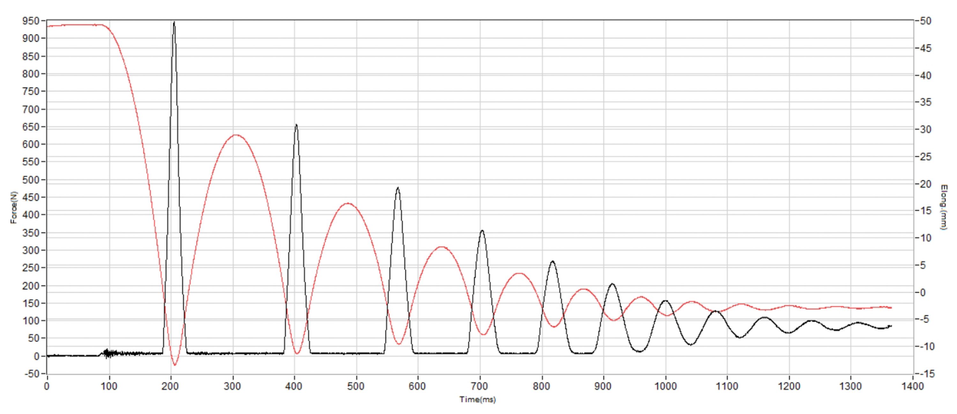This screenshot has width=957, height=414.
Task: Click the 1000 tick on time axis
Action: [x=665, y=386]
